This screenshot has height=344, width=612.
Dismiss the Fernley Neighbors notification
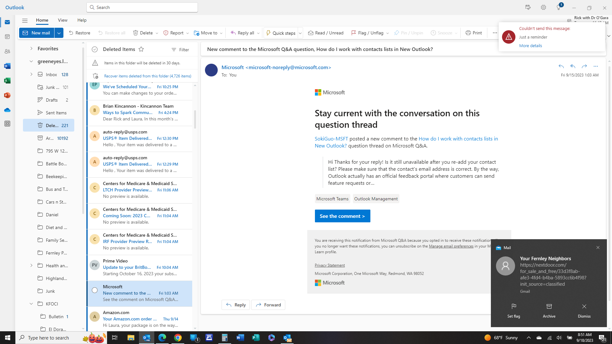[x=584, y=311]
